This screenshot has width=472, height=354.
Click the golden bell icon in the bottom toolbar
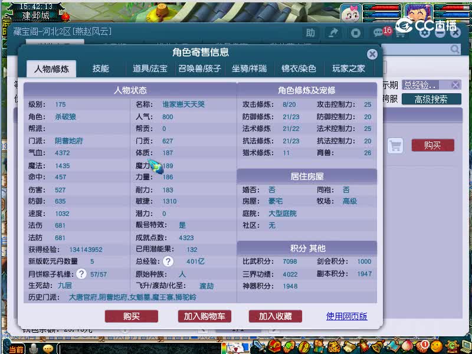pos(379,346)
